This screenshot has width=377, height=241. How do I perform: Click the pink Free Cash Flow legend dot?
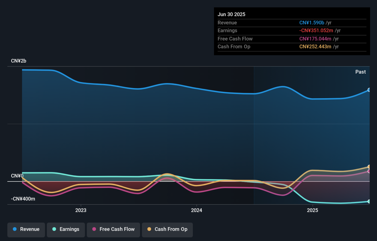pyautogui.click(x=94, y=229)
